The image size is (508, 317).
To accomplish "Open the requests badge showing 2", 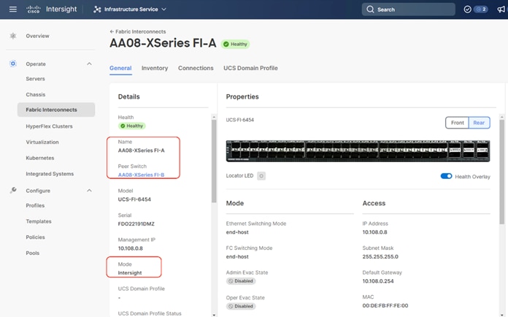I will pos(481,9).
